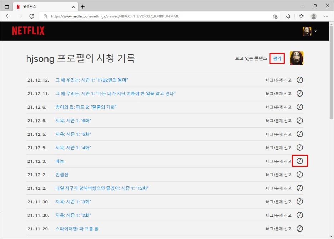Hide '내일 지구가 망해버렸으면 좋겠어' 12화 entry
334x239 pixels.
tap(300, 188)
